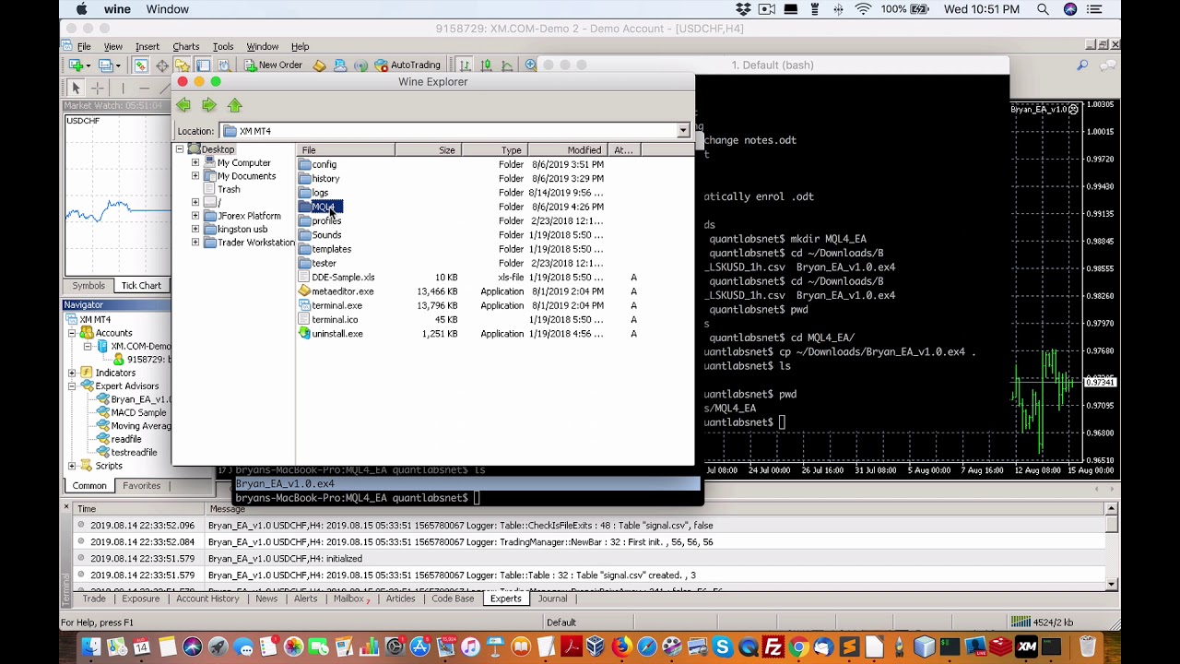Sort file list by Modified column

pyautogui.click(x=569, y=150)
